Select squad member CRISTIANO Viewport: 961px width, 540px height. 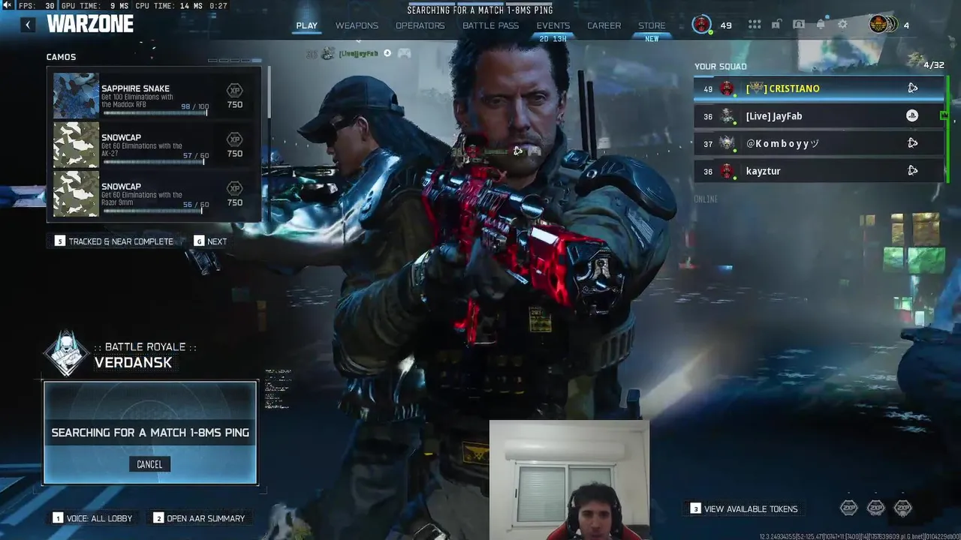pos(818,88)
